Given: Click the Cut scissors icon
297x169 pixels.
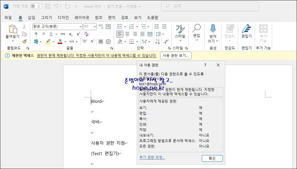Looking at the screenshot, I should click(24, 27).
